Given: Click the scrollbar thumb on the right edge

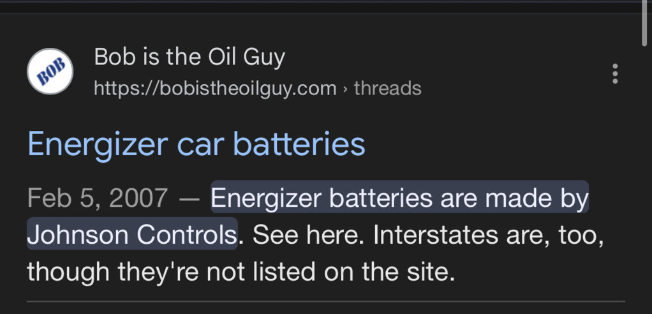Looking at the screenshot, I should (644, 23).
